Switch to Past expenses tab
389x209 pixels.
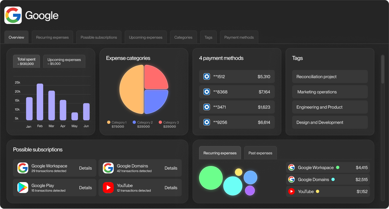pos(261,153)
